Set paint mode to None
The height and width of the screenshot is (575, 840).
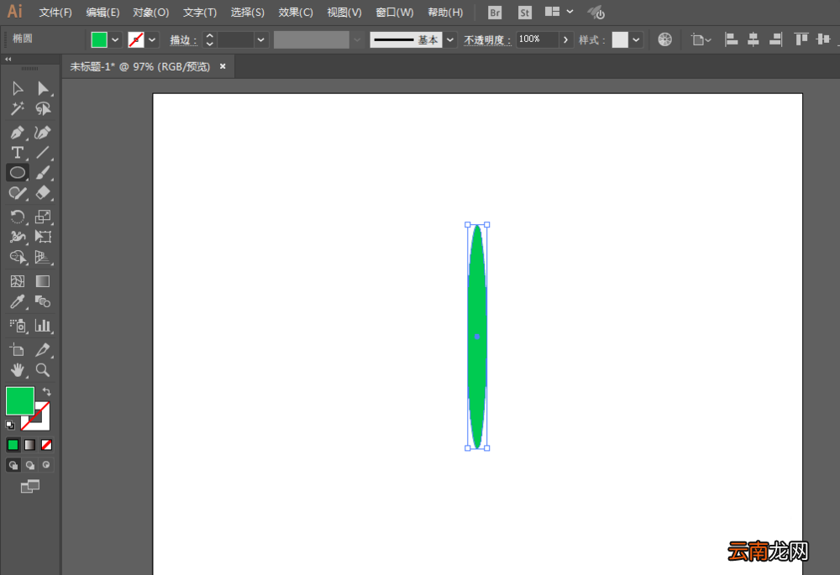(46, 445)
